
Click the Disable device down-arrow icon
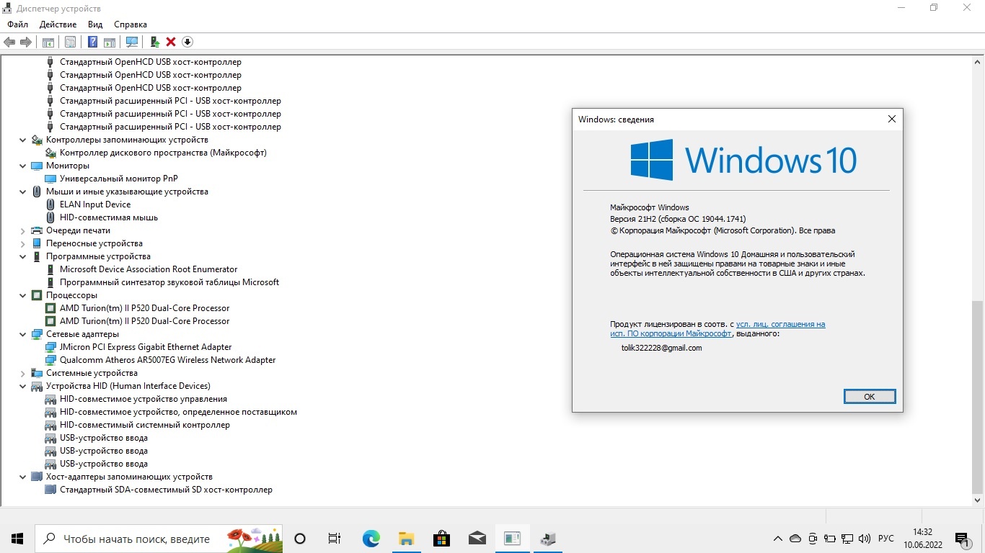click(187, 42)
